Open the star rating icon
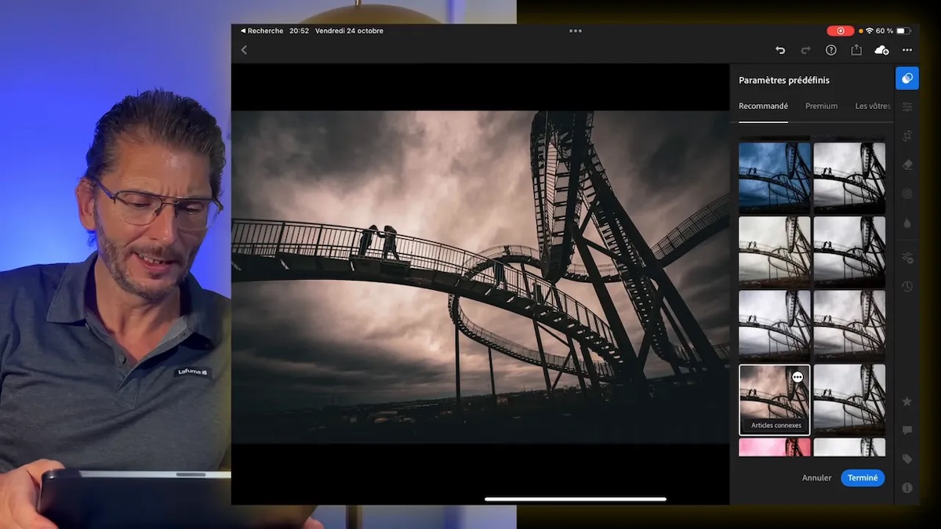The image size is (941, 529). point(907,401)
